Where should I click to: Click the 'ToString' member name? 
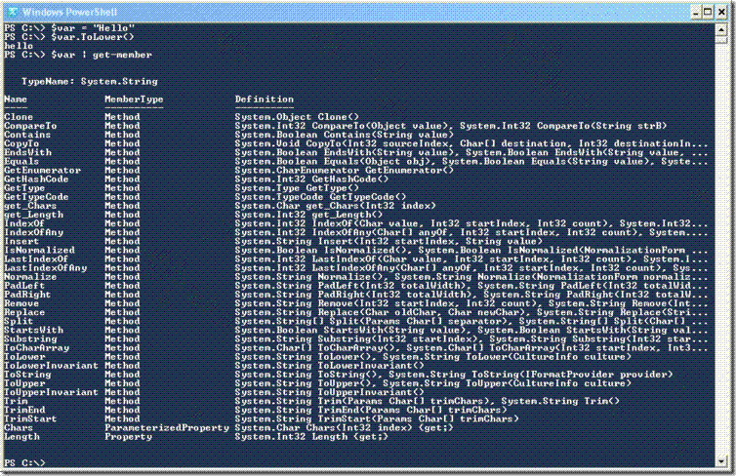(x=27, y=375)
